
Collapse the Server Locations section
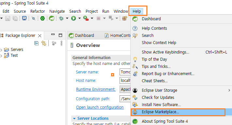coord(74,118)
